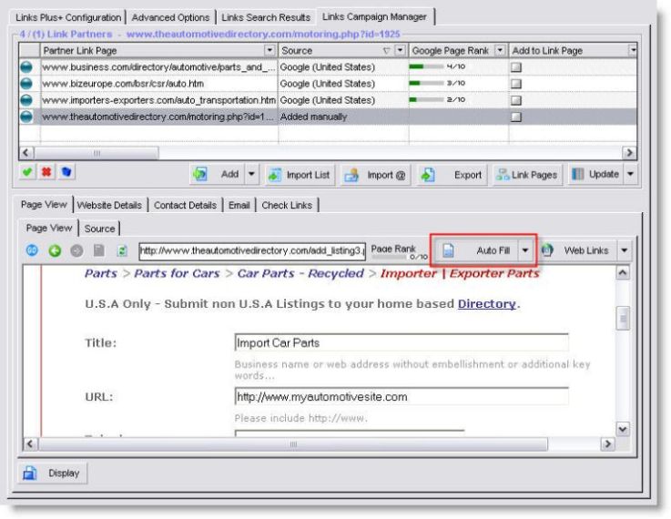Click the blue go icon in the browser toolbar

(x=32, y=250)
